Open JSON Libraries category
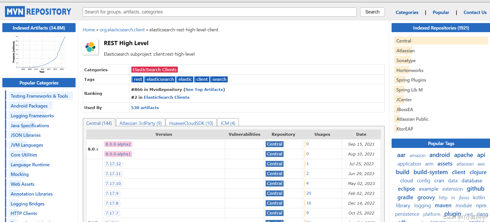The height and width of the screenshot is (222, 490). [x=25, y=135]
